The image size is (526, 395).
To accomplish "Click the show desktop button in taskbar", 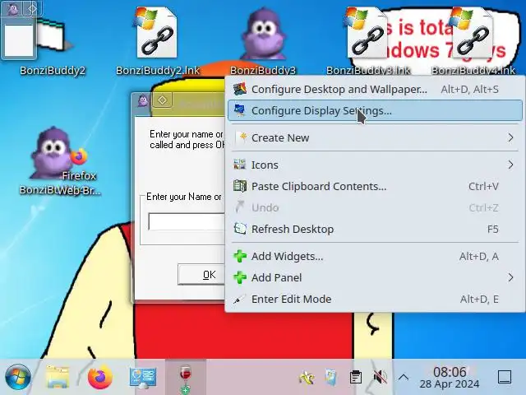I will tap(505, 377).
